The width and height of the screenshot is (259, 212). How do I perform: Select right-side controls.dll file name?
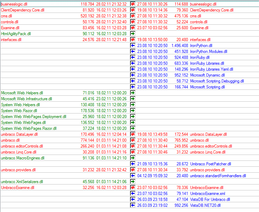click(199, 22)
